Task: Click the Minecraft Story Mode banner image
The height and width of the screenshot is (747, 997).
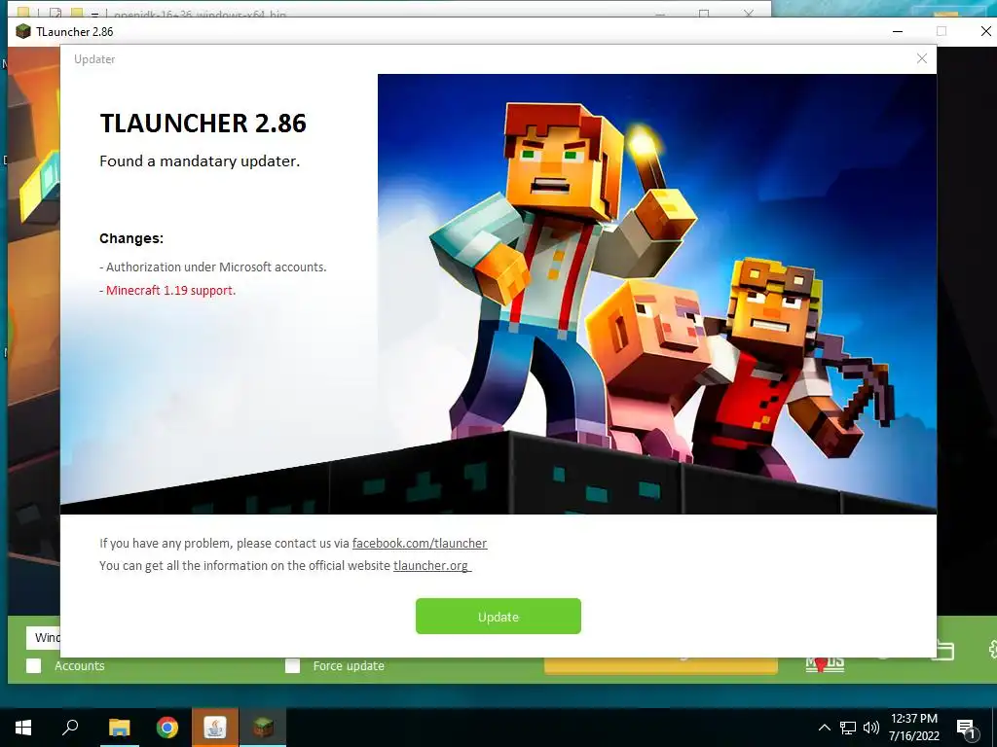Action: pos(657,294)
